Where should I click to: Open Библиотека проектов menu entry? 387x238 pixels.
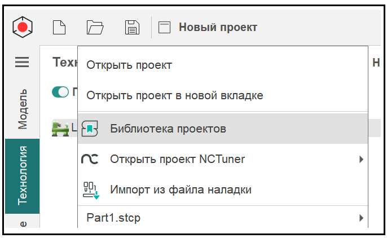tap(168, 129)
